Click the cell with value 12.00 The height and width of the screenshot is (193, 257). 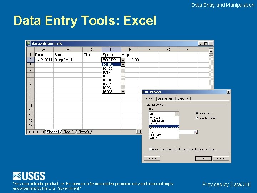point(132,60)
